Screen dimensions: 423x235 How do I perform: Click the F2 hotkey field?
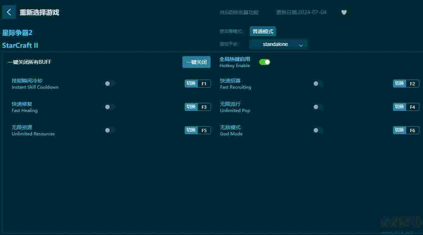coord(412,84)
